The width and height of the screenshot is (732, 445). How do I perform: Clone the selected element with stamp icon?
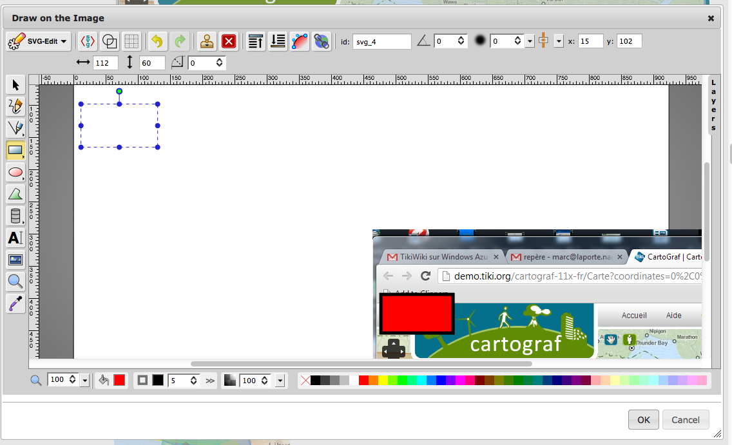(207, 41)
